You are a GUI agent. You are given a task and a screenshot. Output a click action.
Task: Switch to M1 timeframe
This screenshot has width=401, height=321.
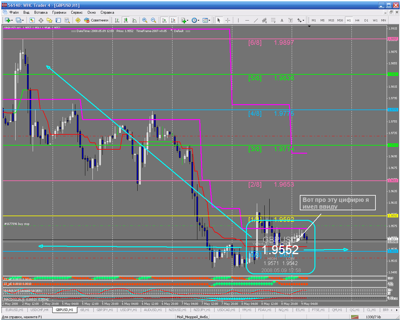(314, 20)
